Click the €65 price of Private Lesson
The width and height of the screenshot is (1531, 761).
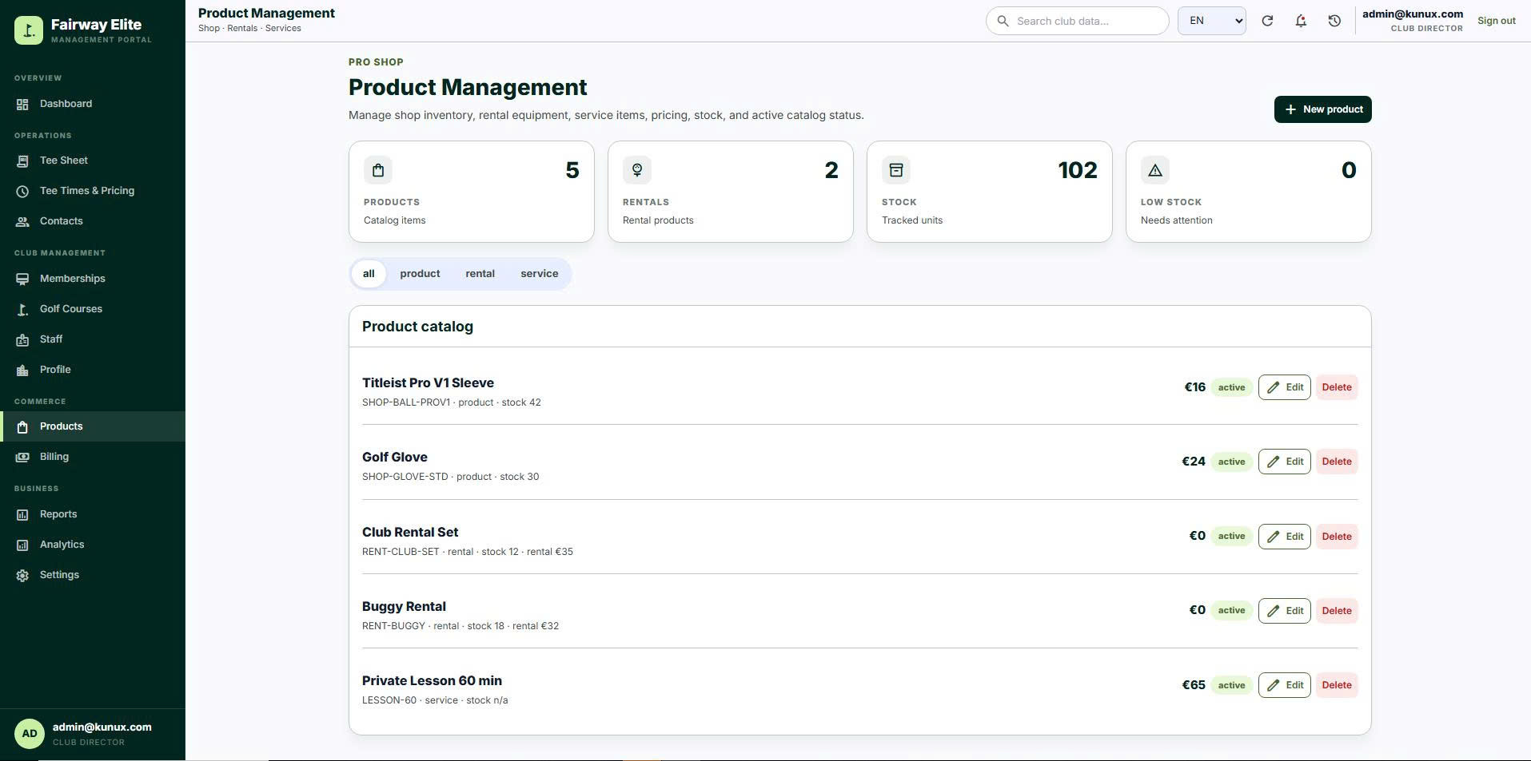click(1194, 685)
